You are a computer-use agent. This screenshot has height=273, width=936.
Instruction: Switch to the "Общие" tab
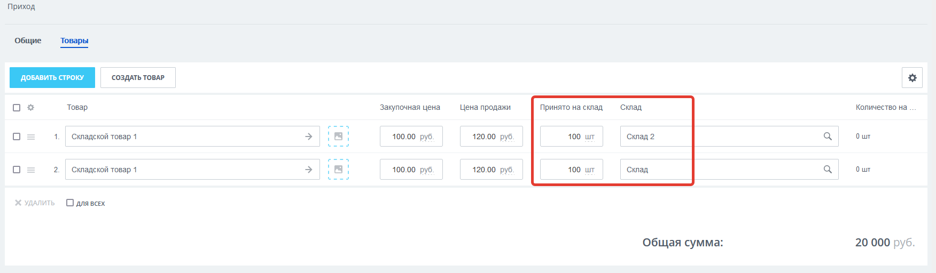pos(28,41)
